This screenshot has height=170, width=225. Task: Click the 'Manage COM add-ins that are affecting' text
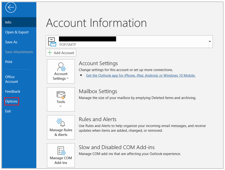130,154
